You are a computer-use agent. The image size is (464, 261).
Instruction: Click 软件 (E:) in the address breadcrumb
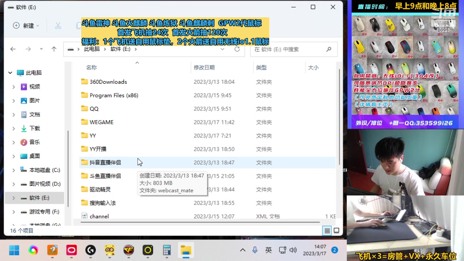(120, 49)
